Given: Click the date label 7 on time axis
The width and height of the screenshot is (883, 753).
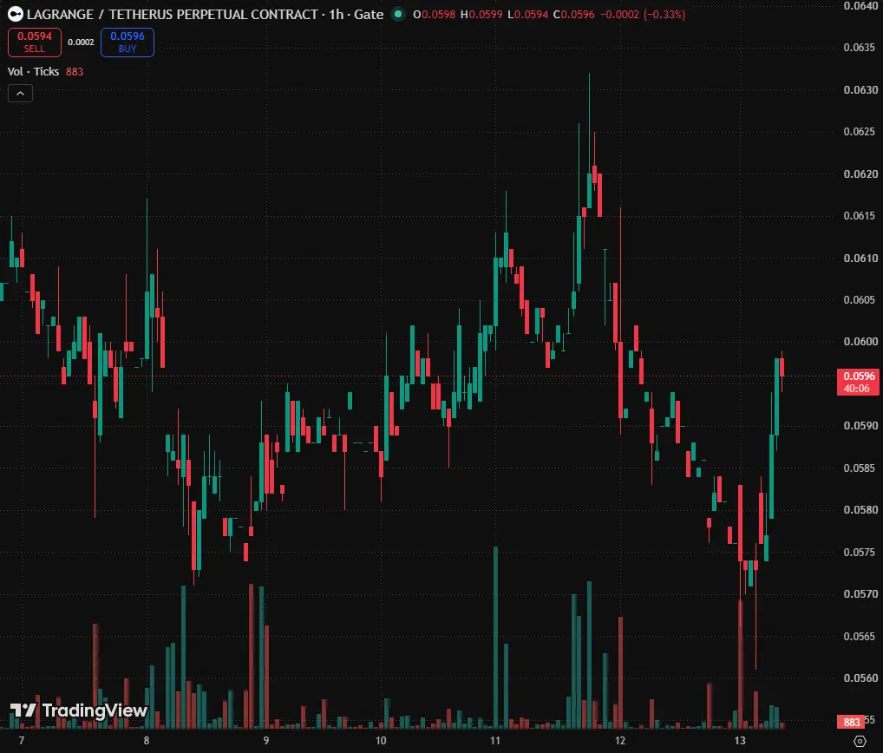Looking at the screenshot, I should point(22,741).
